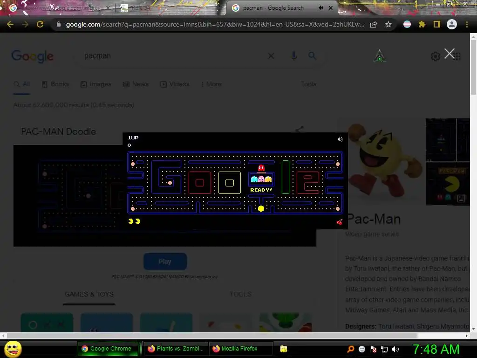Select the Videos results tab

[x=175, y=84]
